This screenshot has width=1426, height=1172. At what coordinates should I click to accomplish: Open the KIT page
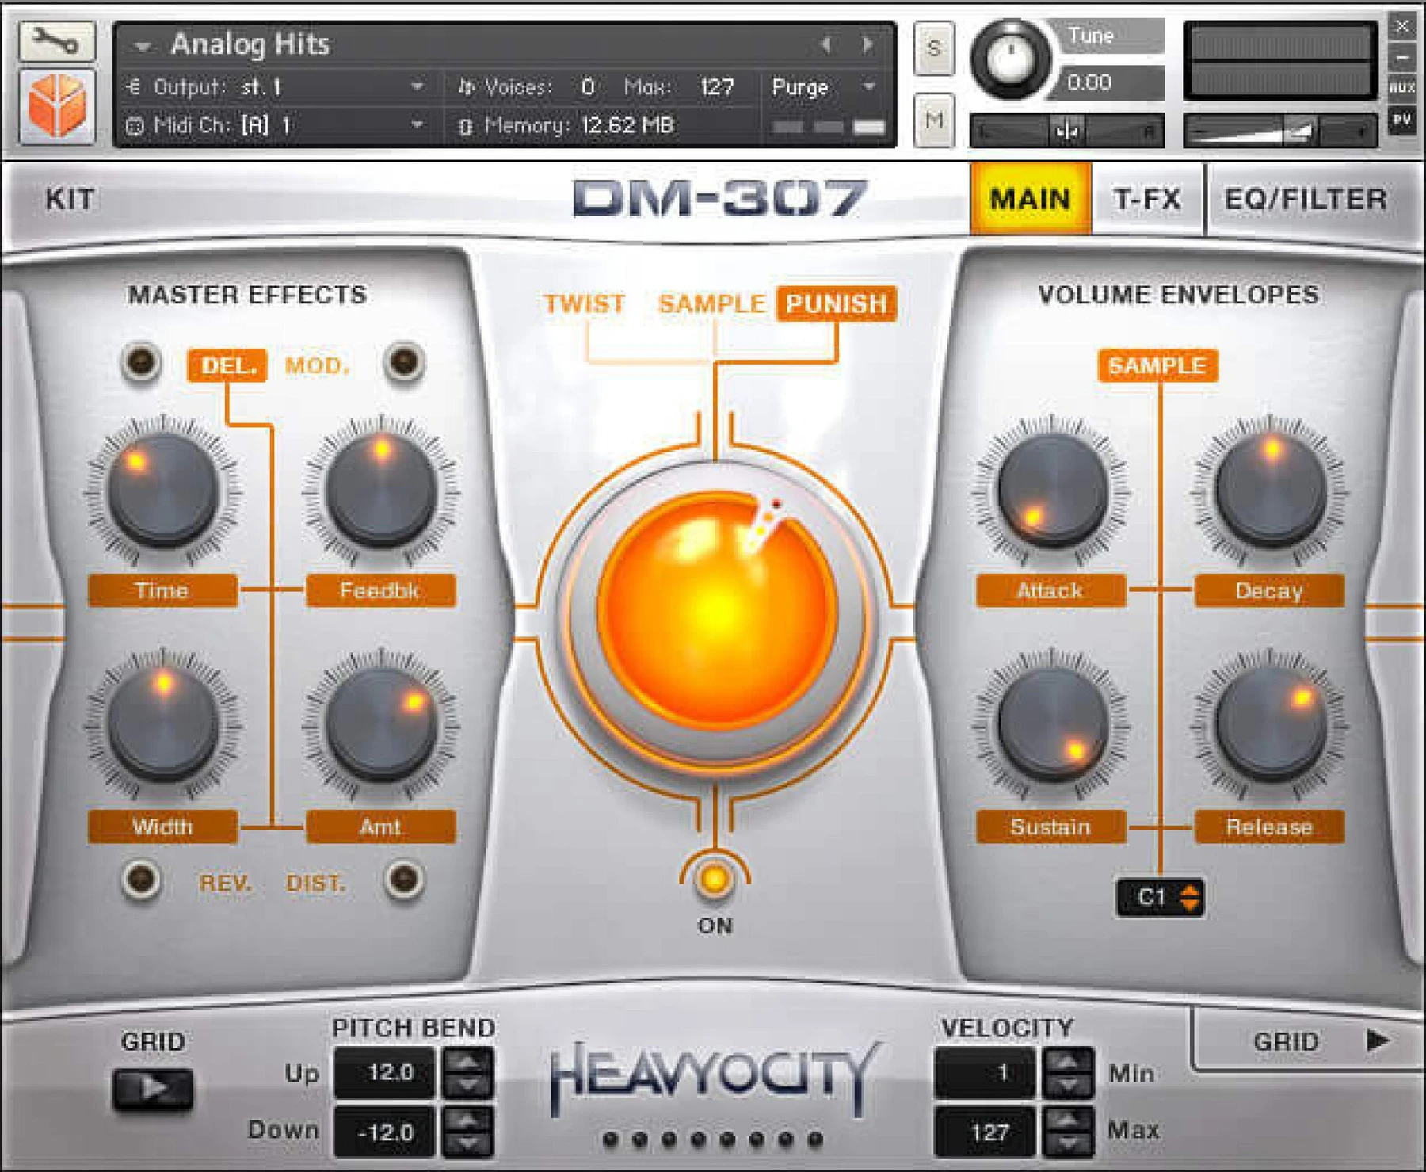click(x=70, y=199)
